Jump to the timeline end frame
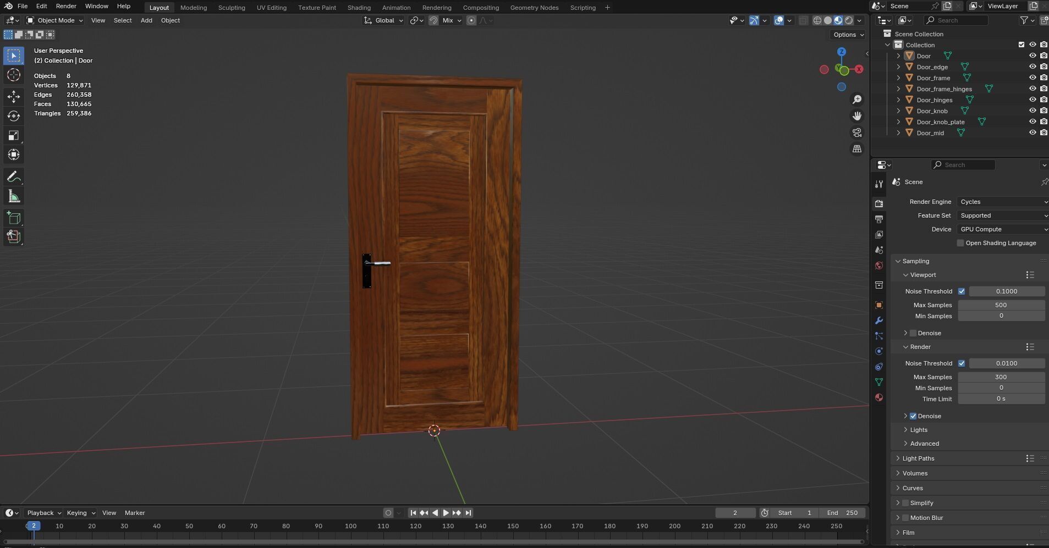1049x548 pixels. (x=468, y=513)
